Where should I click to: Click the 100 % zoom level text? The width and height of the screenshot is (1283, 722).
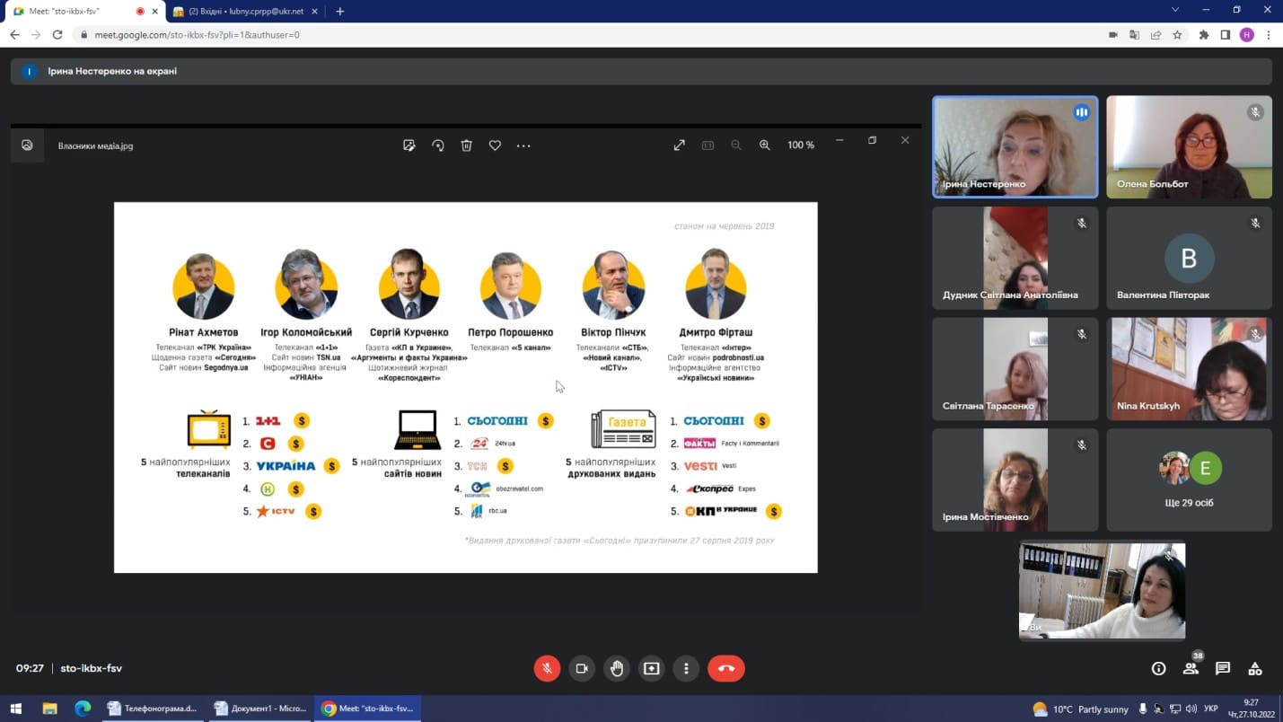(x=801, y=145)
